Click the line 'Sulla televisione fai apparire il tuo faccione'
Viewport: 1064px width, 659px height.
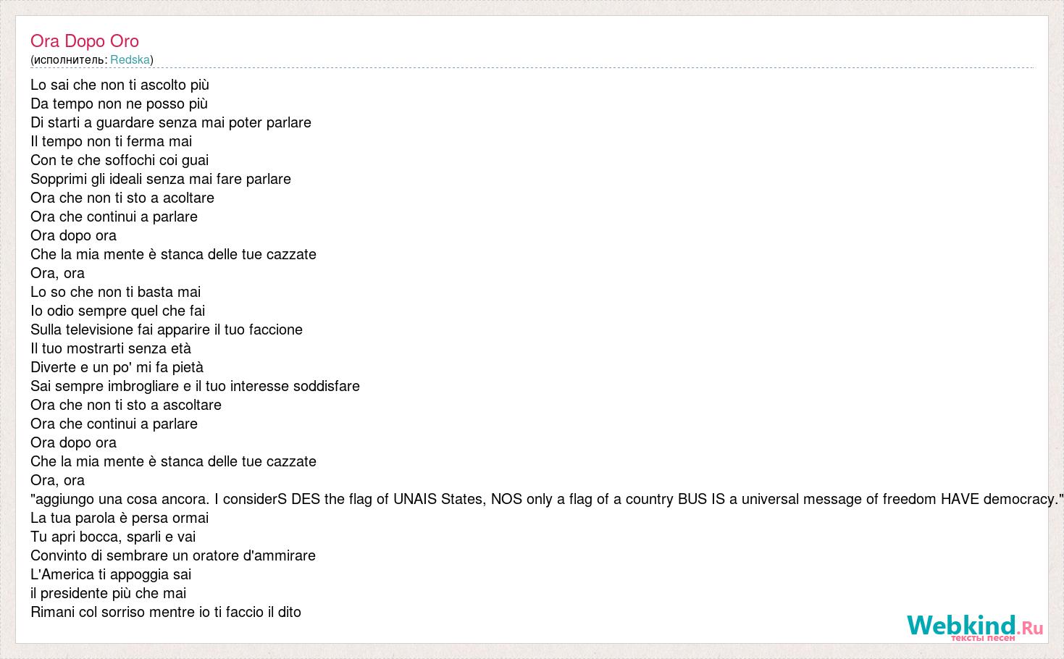167,330
